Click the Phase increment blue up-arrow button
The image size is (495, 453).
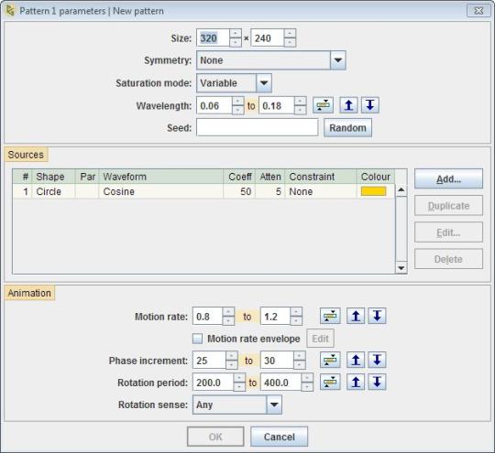pyautogui.click(x=356, y=360)
